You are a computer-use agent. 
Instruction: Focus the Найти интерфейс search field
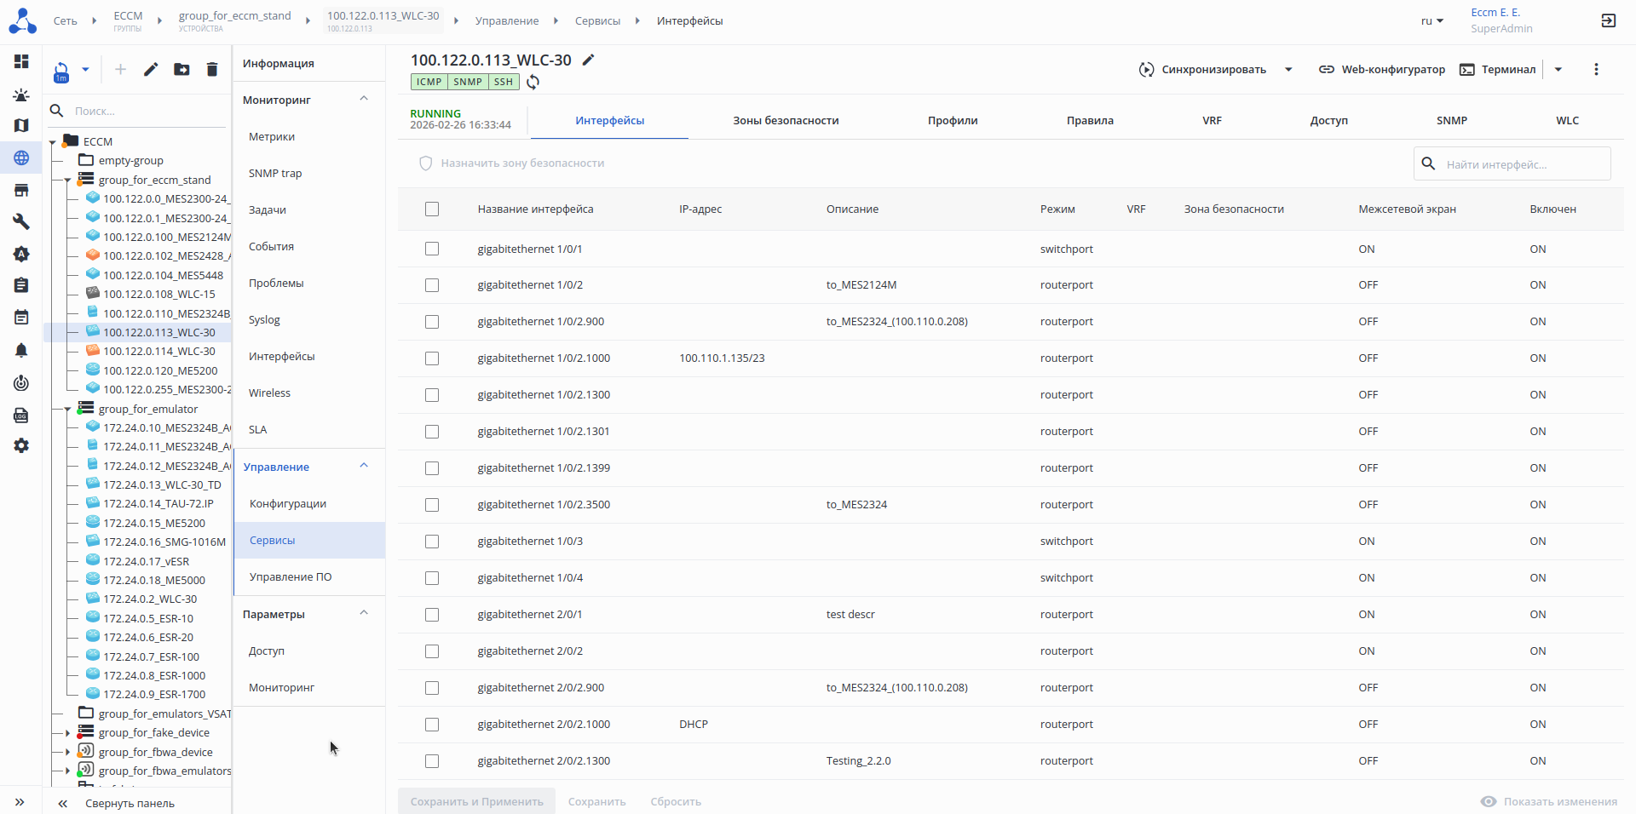1512,163
